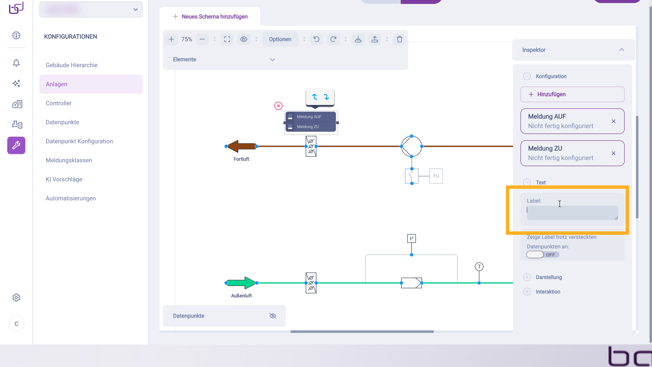Toggle Datenpunkte visibility eye icon

click(273, 316)
